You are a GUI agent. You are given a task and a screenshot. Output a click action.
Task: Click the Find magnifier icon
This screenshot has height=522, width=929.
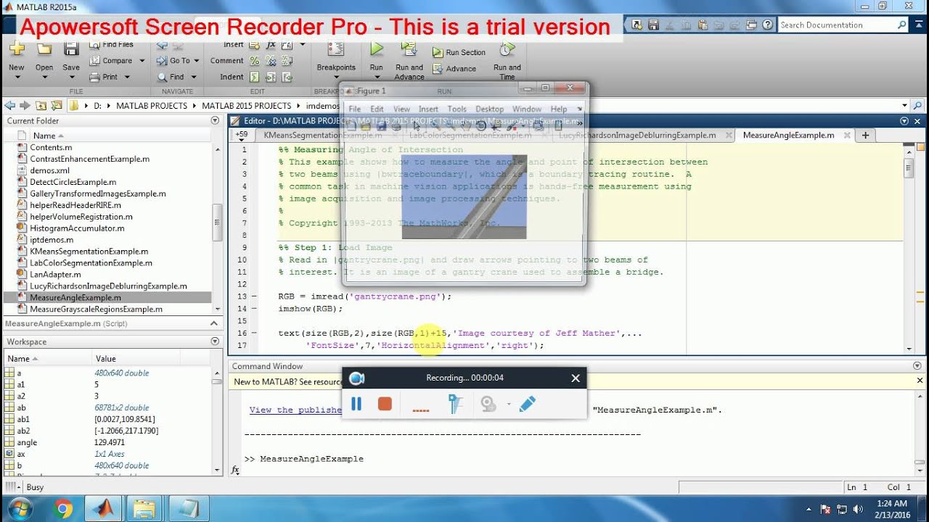tap(161, 77)
